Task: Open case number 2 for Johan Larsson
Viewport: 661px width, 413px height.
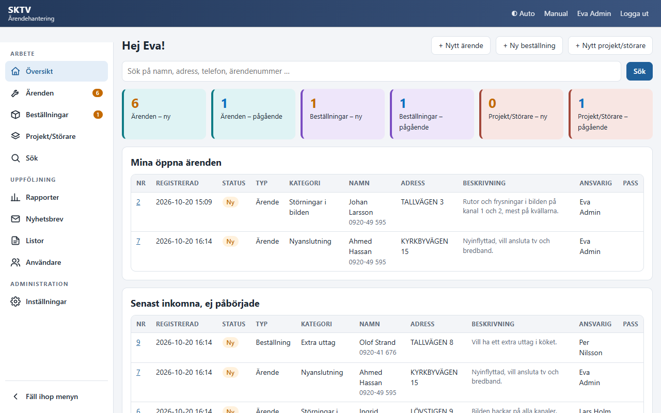Action: (x=138, y=202)
